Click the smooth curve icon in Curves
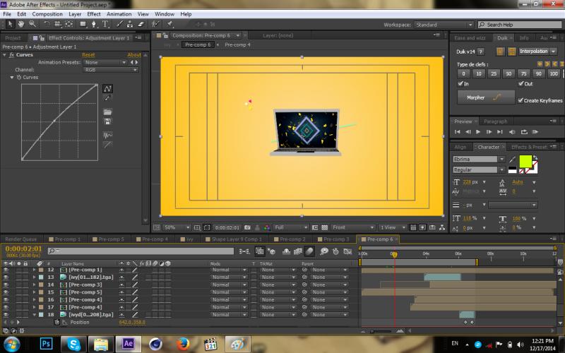This screenshot has width=565, height=353. (x=108, y=134)
